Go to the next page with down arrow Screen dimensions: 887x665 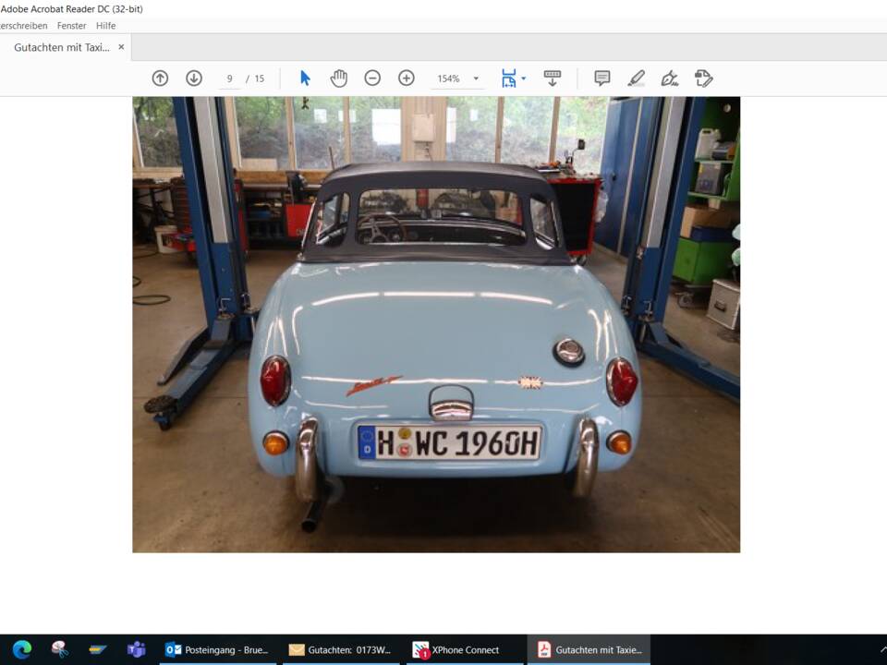(x=194, y=78)
